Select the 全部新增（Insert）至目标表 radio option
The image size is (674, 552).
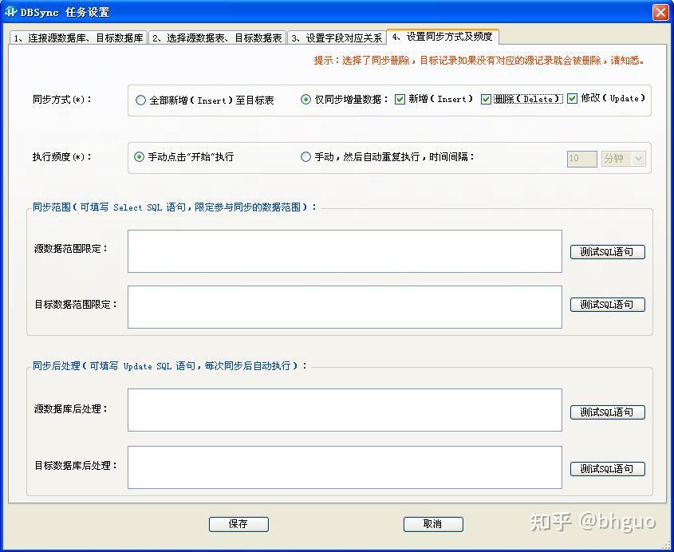[140, 100]
